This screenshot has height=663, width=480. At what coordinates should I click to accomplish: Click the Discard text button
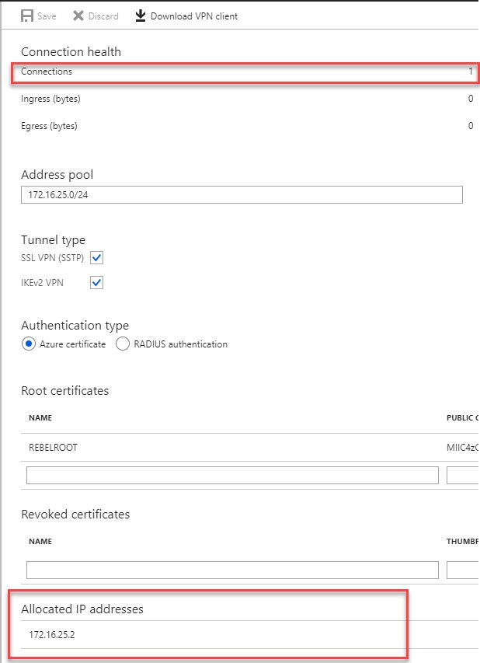point(103,16)
